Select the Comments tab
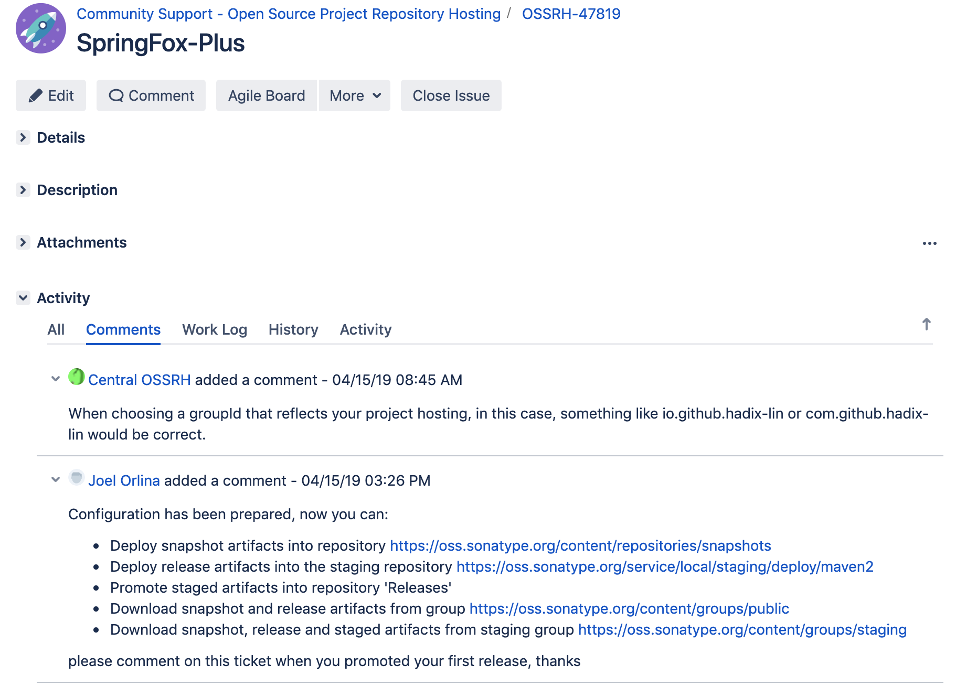Viewport: 956px width, 685px height. point(123,329)
